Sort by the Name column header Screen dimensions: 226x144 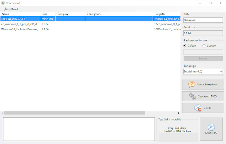[21, 14]
